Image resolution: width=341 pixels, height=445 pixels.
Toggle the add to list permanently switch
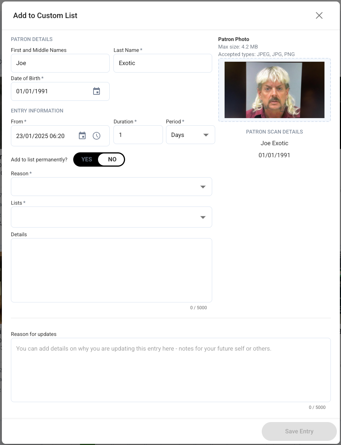point(99,159)
